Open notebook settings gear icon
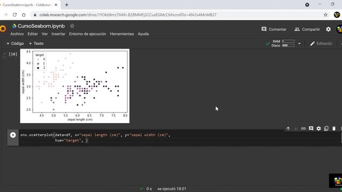 pos(328,29)
